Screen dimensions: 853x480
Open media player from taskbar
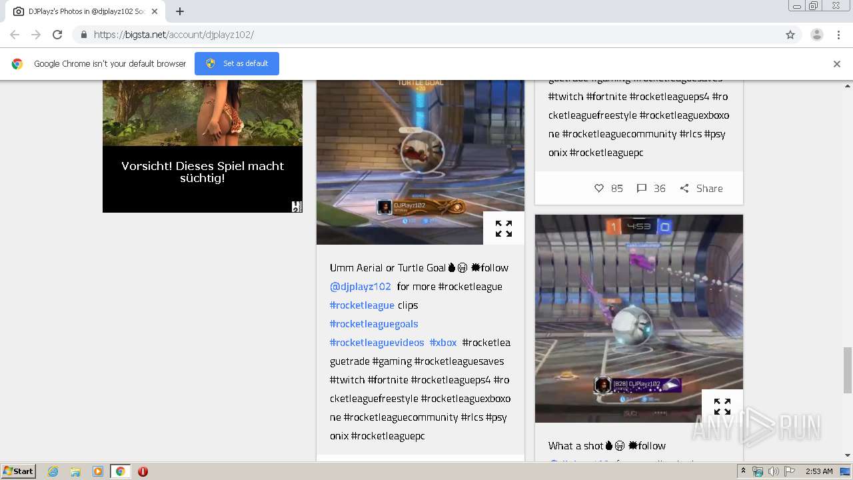[x=98, y=471]
